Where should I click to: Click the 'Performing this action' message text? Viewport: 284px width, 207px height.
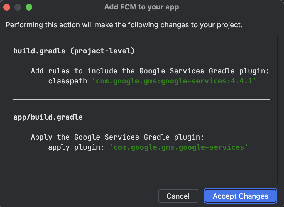point(124,25)
